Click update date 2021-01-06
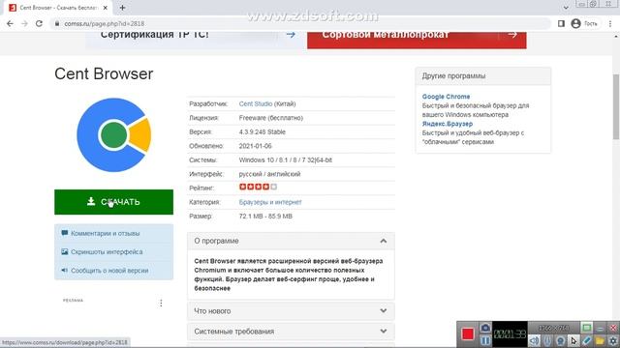This screenshot has width=620, height=348. [x=255, y=146]
